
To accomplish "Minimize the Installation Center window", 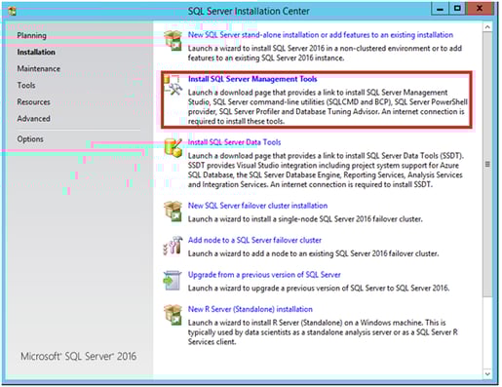I will [440, 9].
